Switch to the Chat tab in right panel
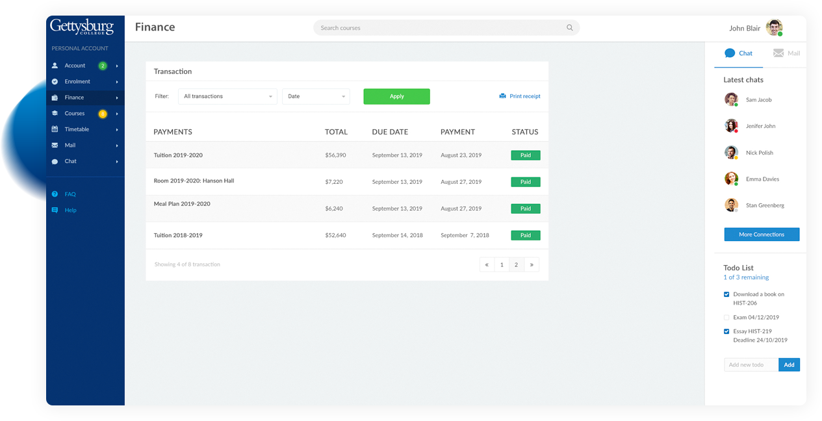Screen dimensions: 822x421 coord(738,53)
